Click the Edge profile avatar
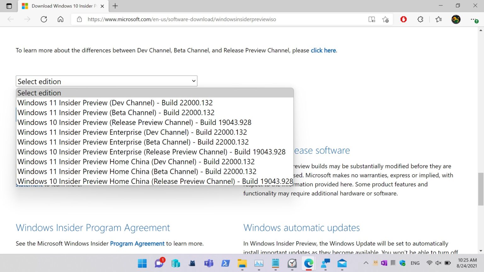 tap(456, 19)
